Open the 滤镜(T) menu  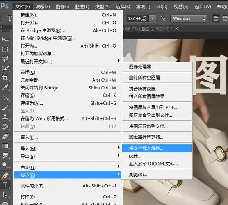coord(143,7)
